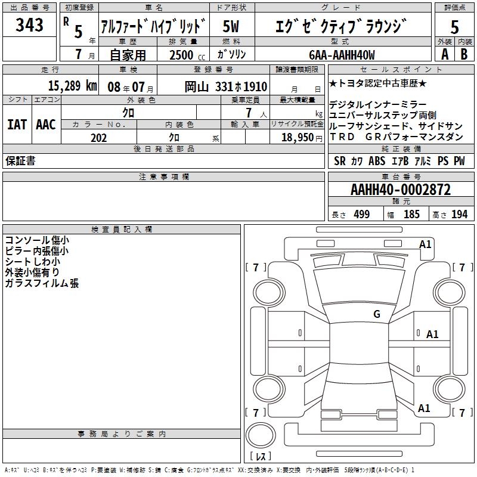Click the 譲渡書類期限 header
This screenshot has width=477, height=477.
point(297,69)
